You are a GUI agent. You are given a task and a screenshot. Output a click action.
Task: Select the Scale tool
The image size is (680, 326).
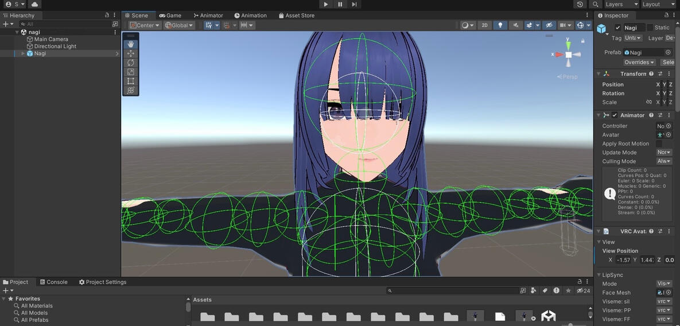pos(131,72)
